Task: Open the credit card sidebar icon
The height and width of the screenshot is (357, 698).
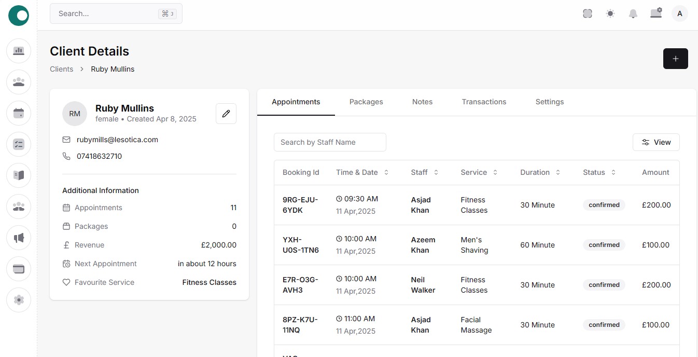Action: coord(19,269)
